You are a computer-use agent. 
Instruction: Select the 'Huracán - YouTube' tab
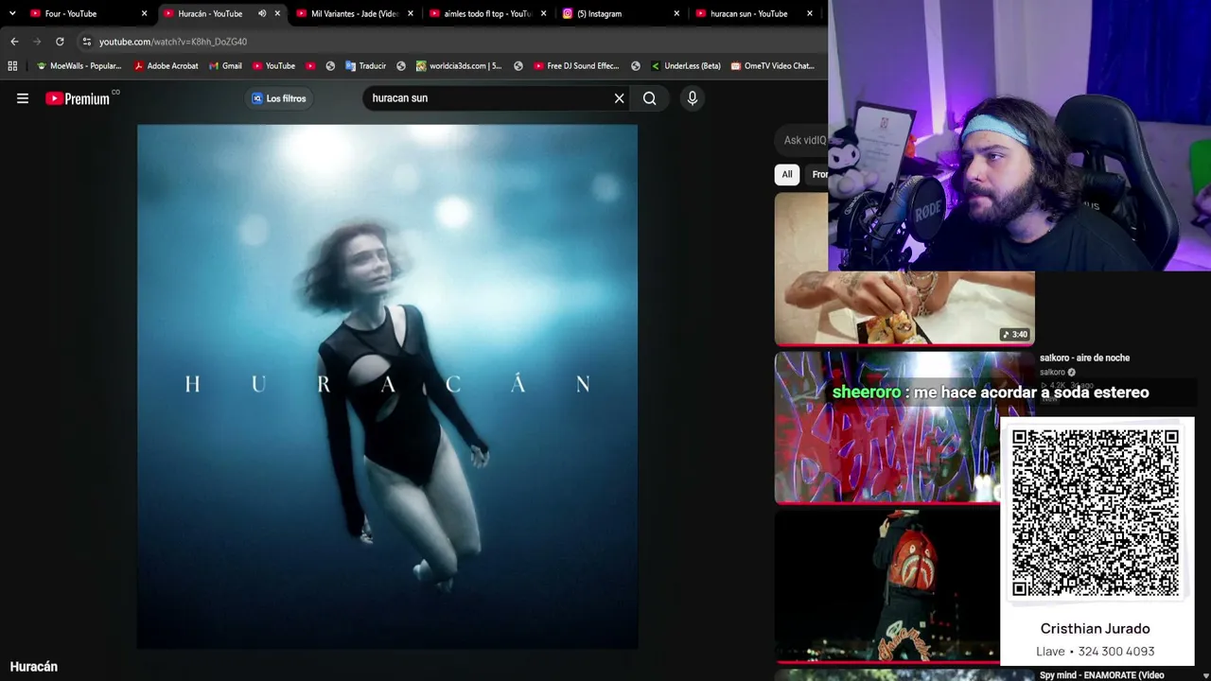[210, 13]
